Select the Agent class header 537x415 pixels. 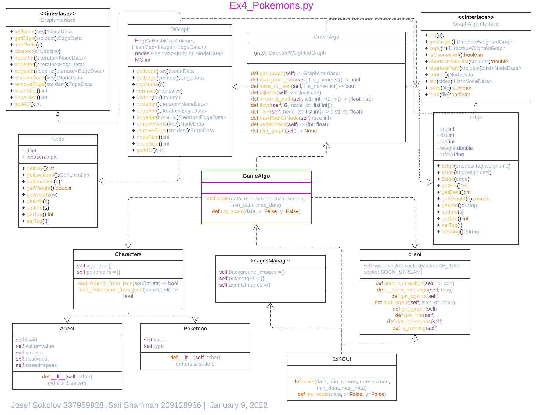[x=67, y=329]
